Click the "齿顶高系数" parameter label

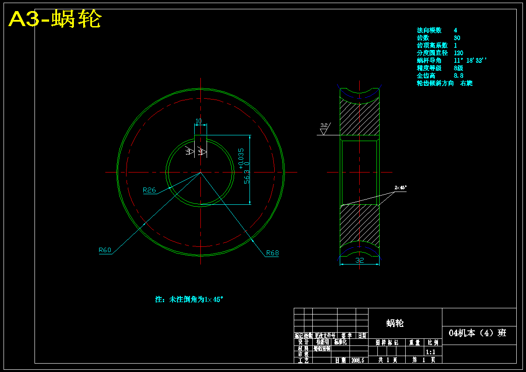click(x=432, y=45)
